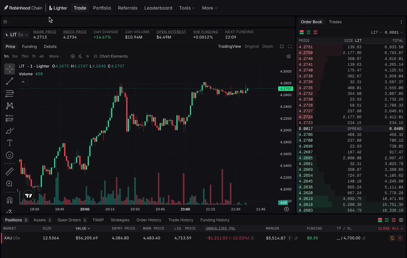Close the XAU position with red X
This screenshot has width=407, height=258.
point(400,238)
